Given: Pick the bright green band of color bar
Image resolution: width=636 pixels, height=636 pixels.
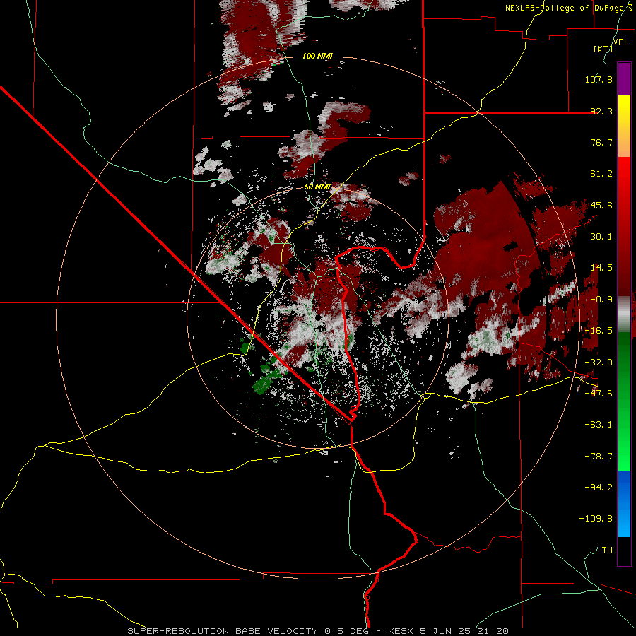Looking at the screenshot, I should pyautogui.click(x=624, y=446).
